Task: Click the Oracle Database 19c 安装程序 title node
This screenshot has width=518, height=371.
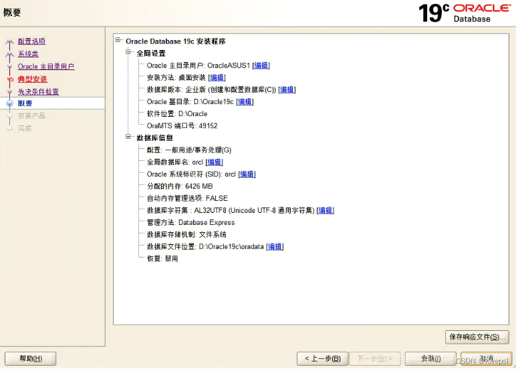Action: 175,41
